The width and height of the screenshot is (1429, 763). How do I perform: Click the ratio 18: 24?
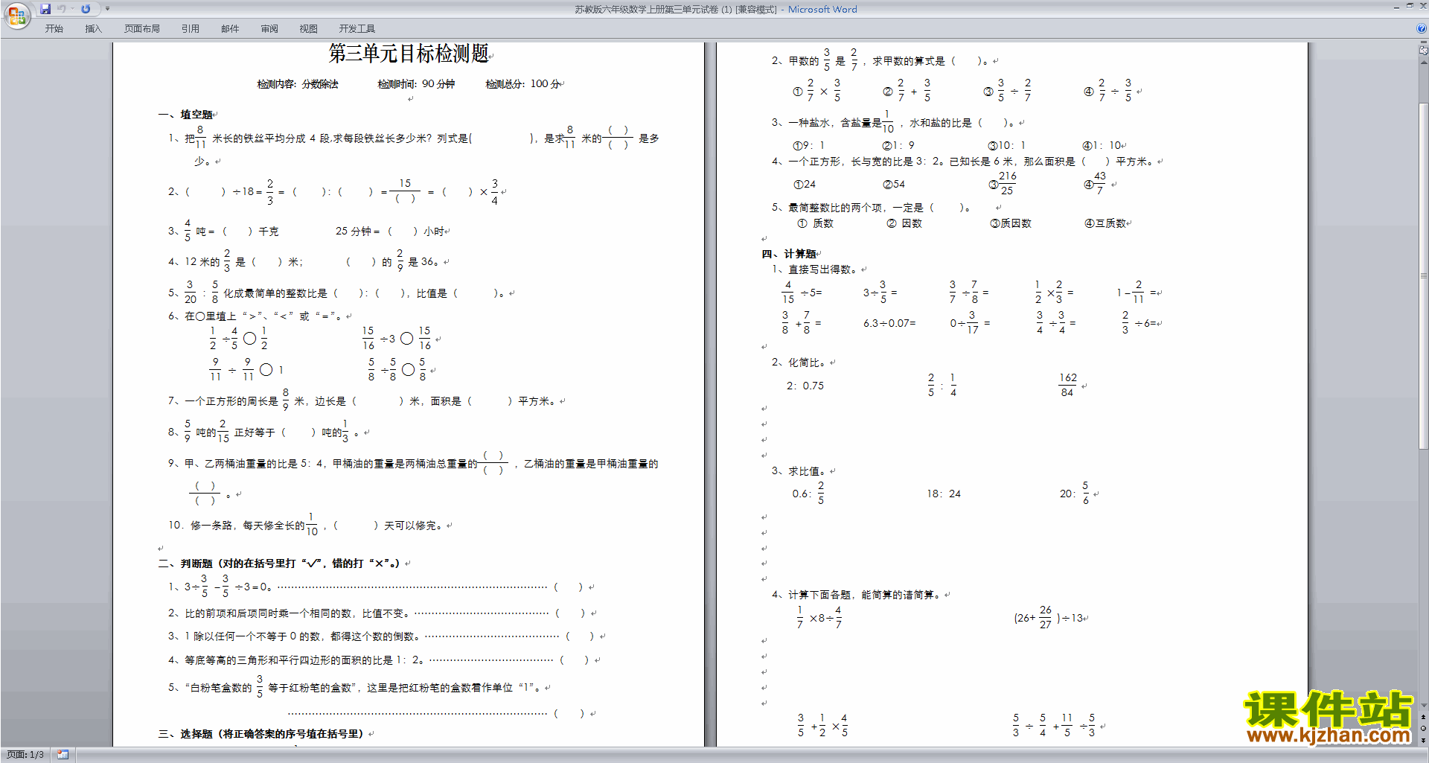click(944, 494)
